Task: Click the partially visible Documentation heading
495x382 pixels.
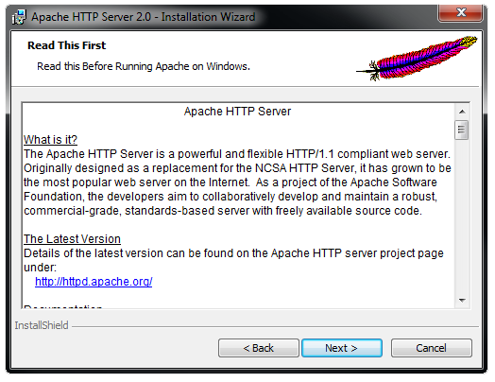Action: 62,306
